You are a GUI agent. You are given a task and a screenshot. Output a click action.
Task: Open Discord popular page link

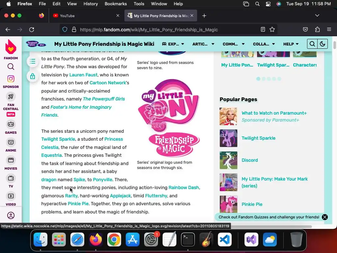249,160
